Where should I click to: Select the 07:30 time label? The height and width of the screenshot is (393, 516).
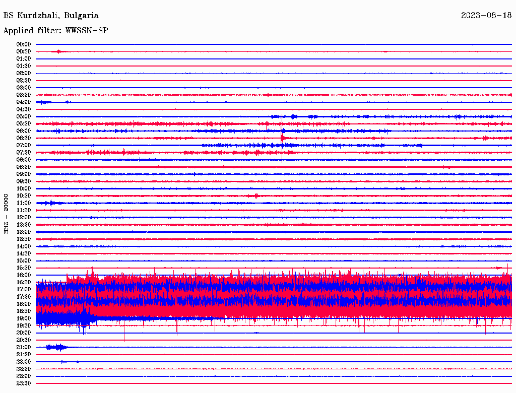(x=24, y=153)
